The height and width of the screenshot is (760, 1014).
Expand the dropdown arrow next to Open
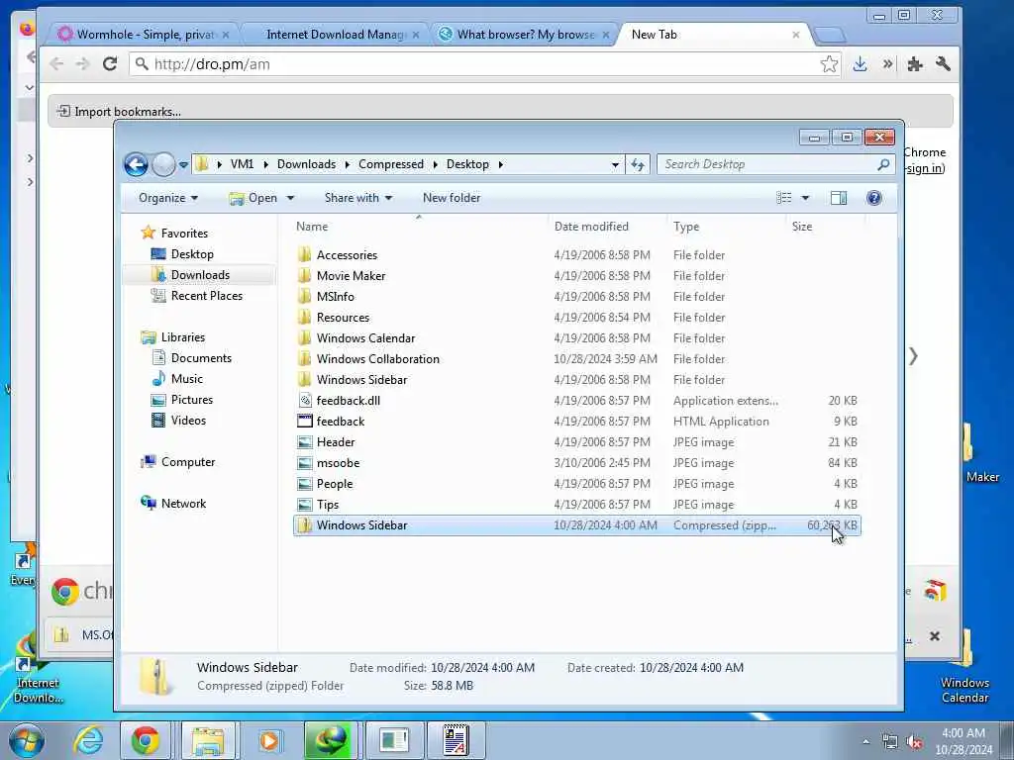tap(290, 198)
